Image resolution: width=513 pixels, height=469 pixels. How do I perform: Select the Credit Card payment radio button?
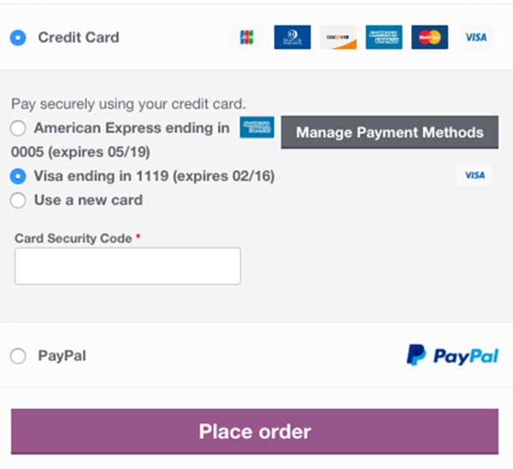point(18,38)
